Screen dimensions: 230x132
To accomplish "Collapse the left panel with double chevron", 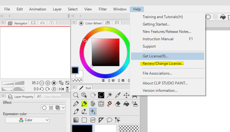I will [x=2, y=16].
